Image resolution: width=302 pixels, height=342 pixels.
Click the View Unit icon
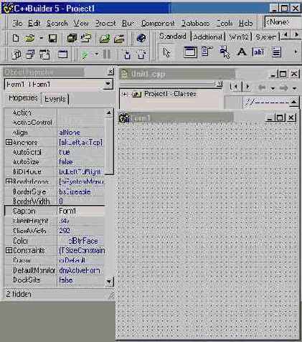[x=16, y=54]
